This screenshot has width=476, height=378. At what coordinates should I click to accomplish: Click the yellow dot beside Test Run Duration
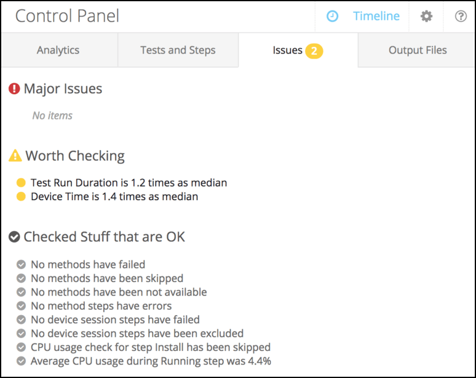point(21,183)
